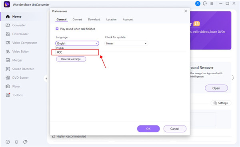The image size is (240, 147).
Task: Close the Preferences dialog
Action: 186,11
